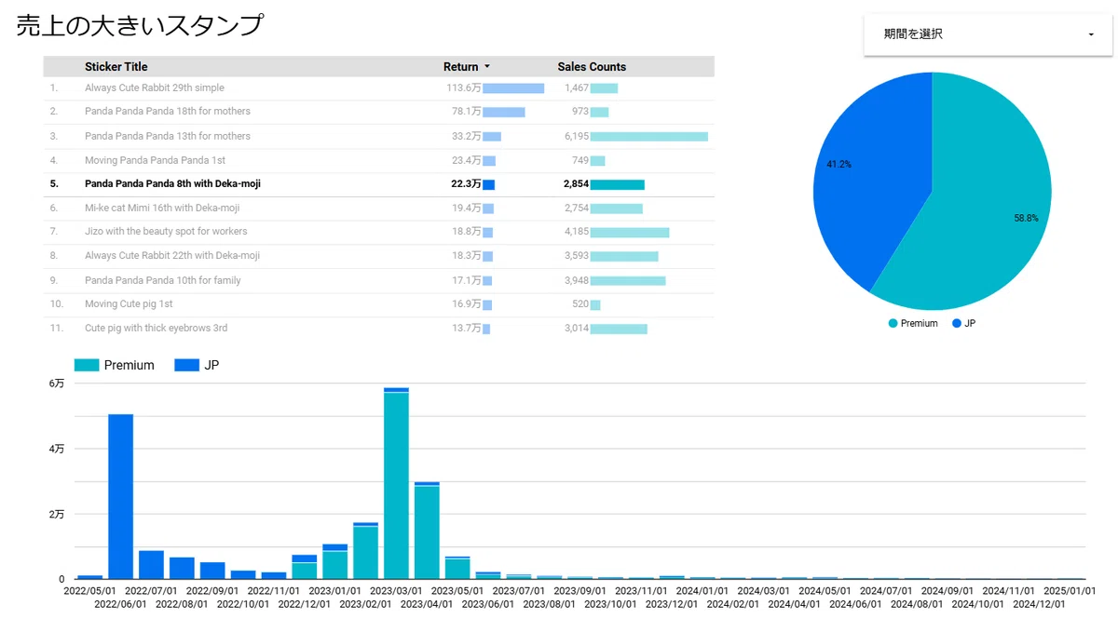Viewport: 1118px width, 619px height.
Task: Select row Cute pig with thick eyebrows 3rd
Action: click(379, 329)
